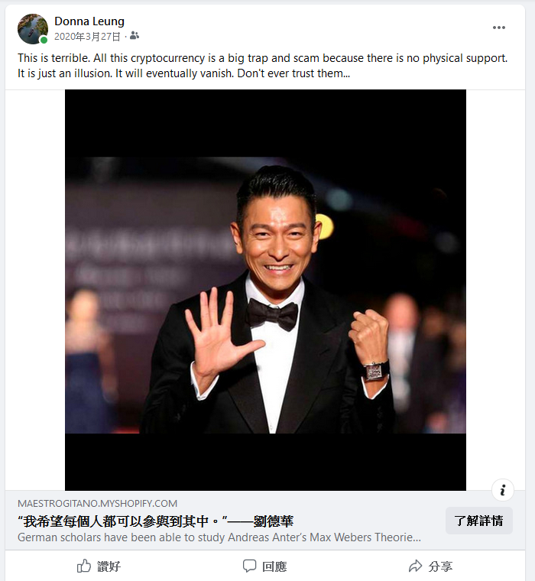Click the comment speech bubble icon
Image resolution: width=535 pixels, height=581 pixels.
(249, 566)
